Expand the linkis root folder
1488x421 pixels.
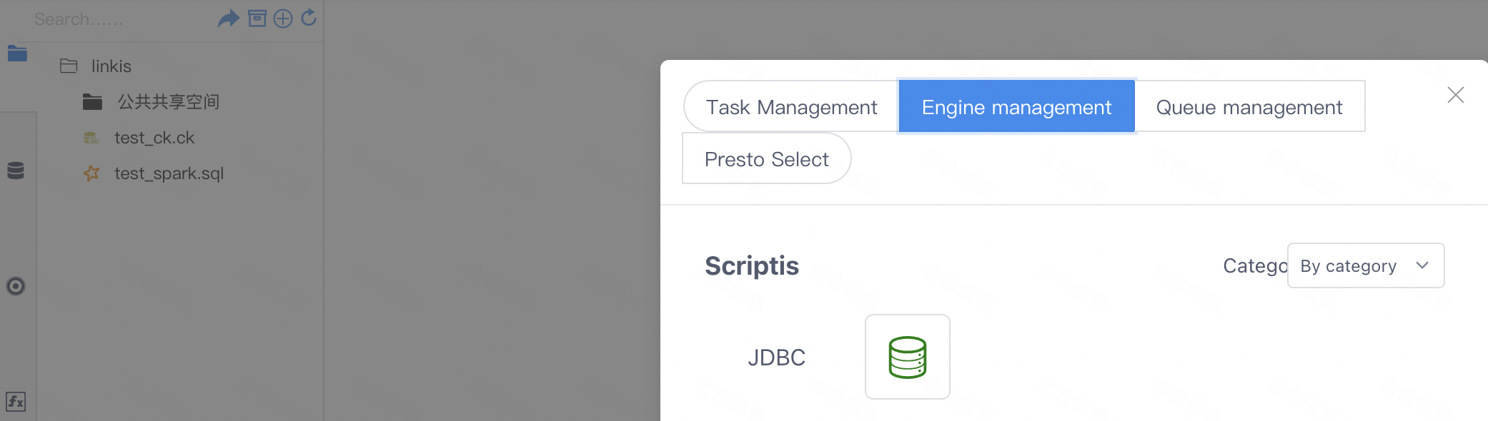pyautogui.click(x=111, y=66)
